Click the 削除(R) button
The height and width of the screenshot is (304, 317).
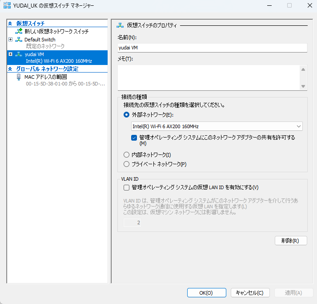click(x=291, y=241)
